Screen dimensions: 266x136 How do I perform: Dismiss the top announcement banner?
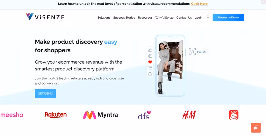point(263,1)
